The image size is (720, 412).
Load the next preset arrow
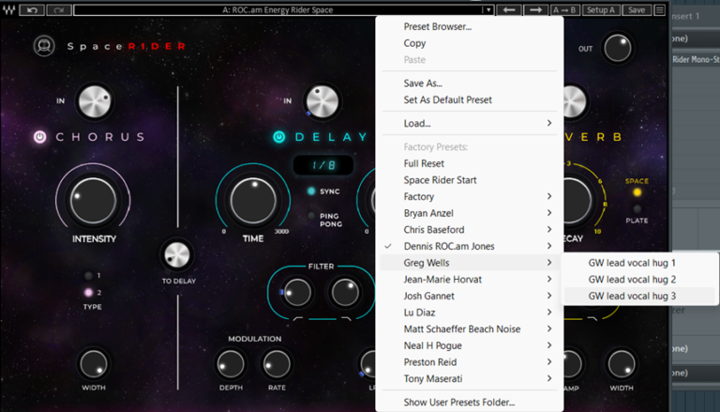click(x=535, y=9)
